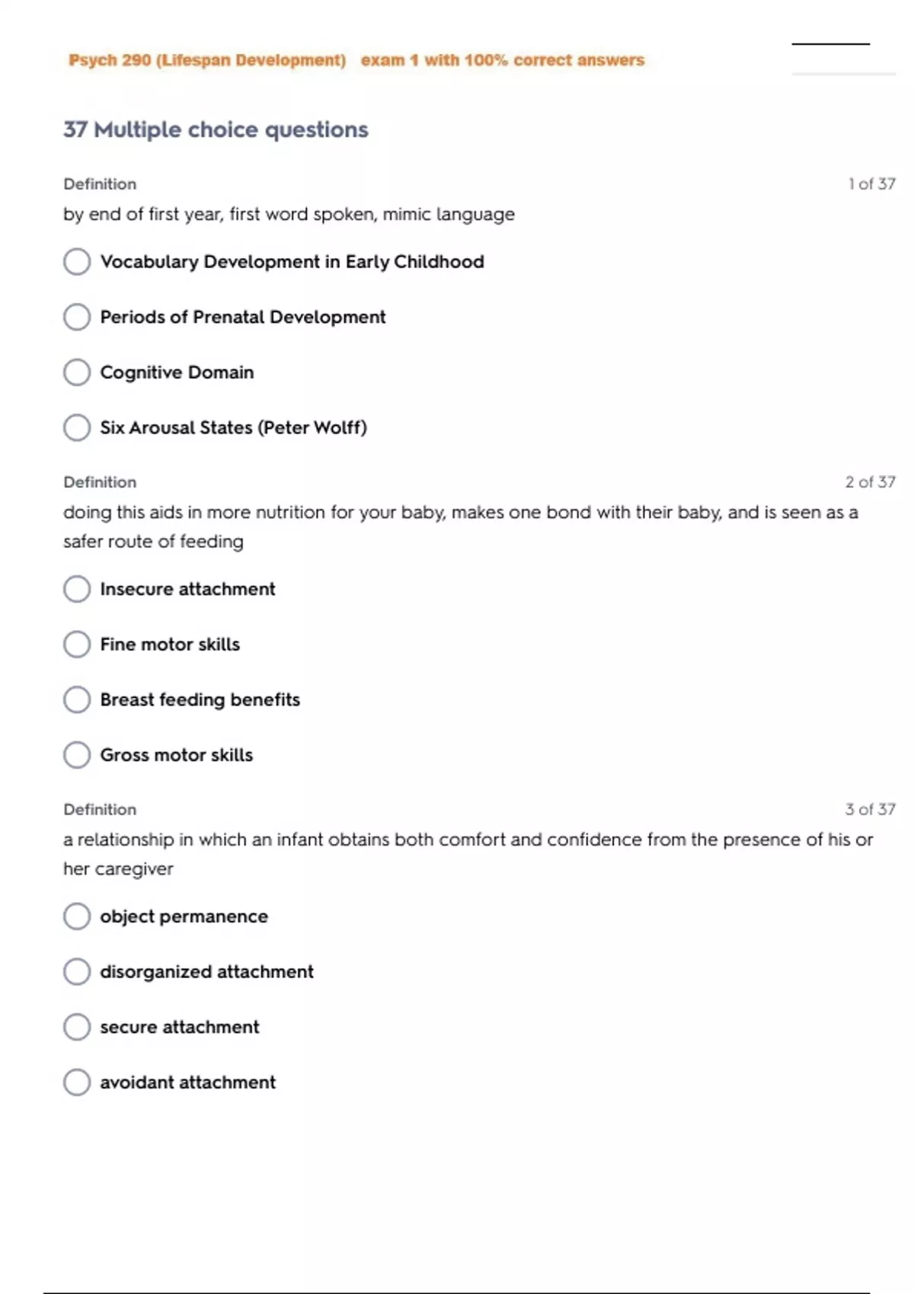Image resolution: width=914 pixels, height=1294 pixels.
Task: Click the first-word-spoken definition text
Action: [x=289, y=215]
